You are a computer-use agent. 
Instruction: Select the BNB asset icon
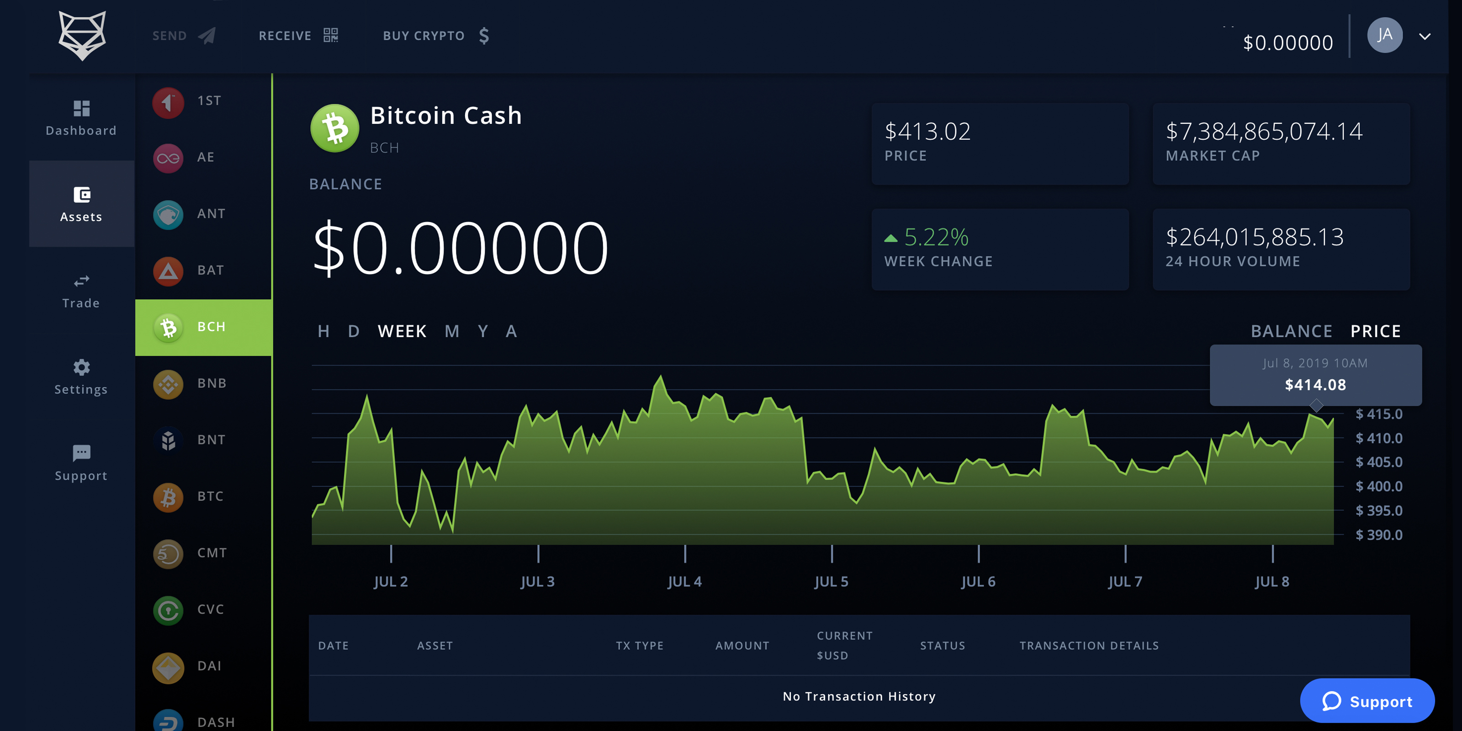[x=168, y=384]
